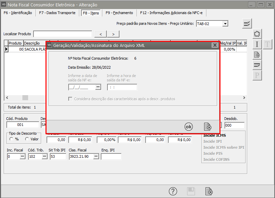Click the Desdob. field with 000
Image resolution: width=275 pixels, height=198 pixels.
coord(235,125)
